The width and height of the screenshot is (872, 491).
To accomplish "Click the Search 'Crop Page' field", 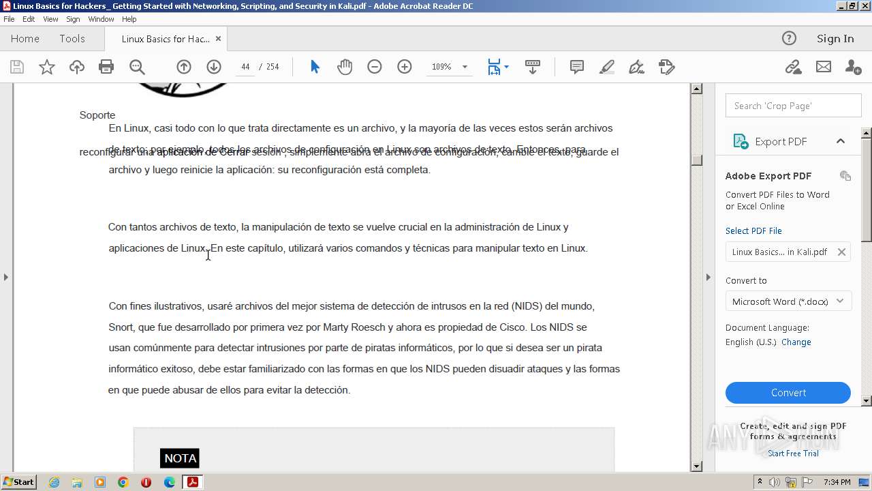I will tap(794, 106).
